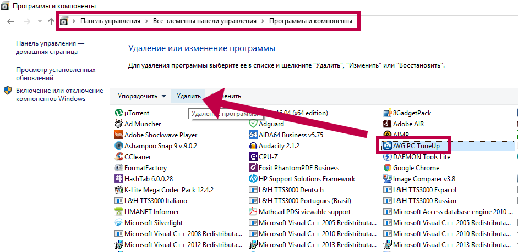Select the Adobe AIR icon

click(387, 124)
